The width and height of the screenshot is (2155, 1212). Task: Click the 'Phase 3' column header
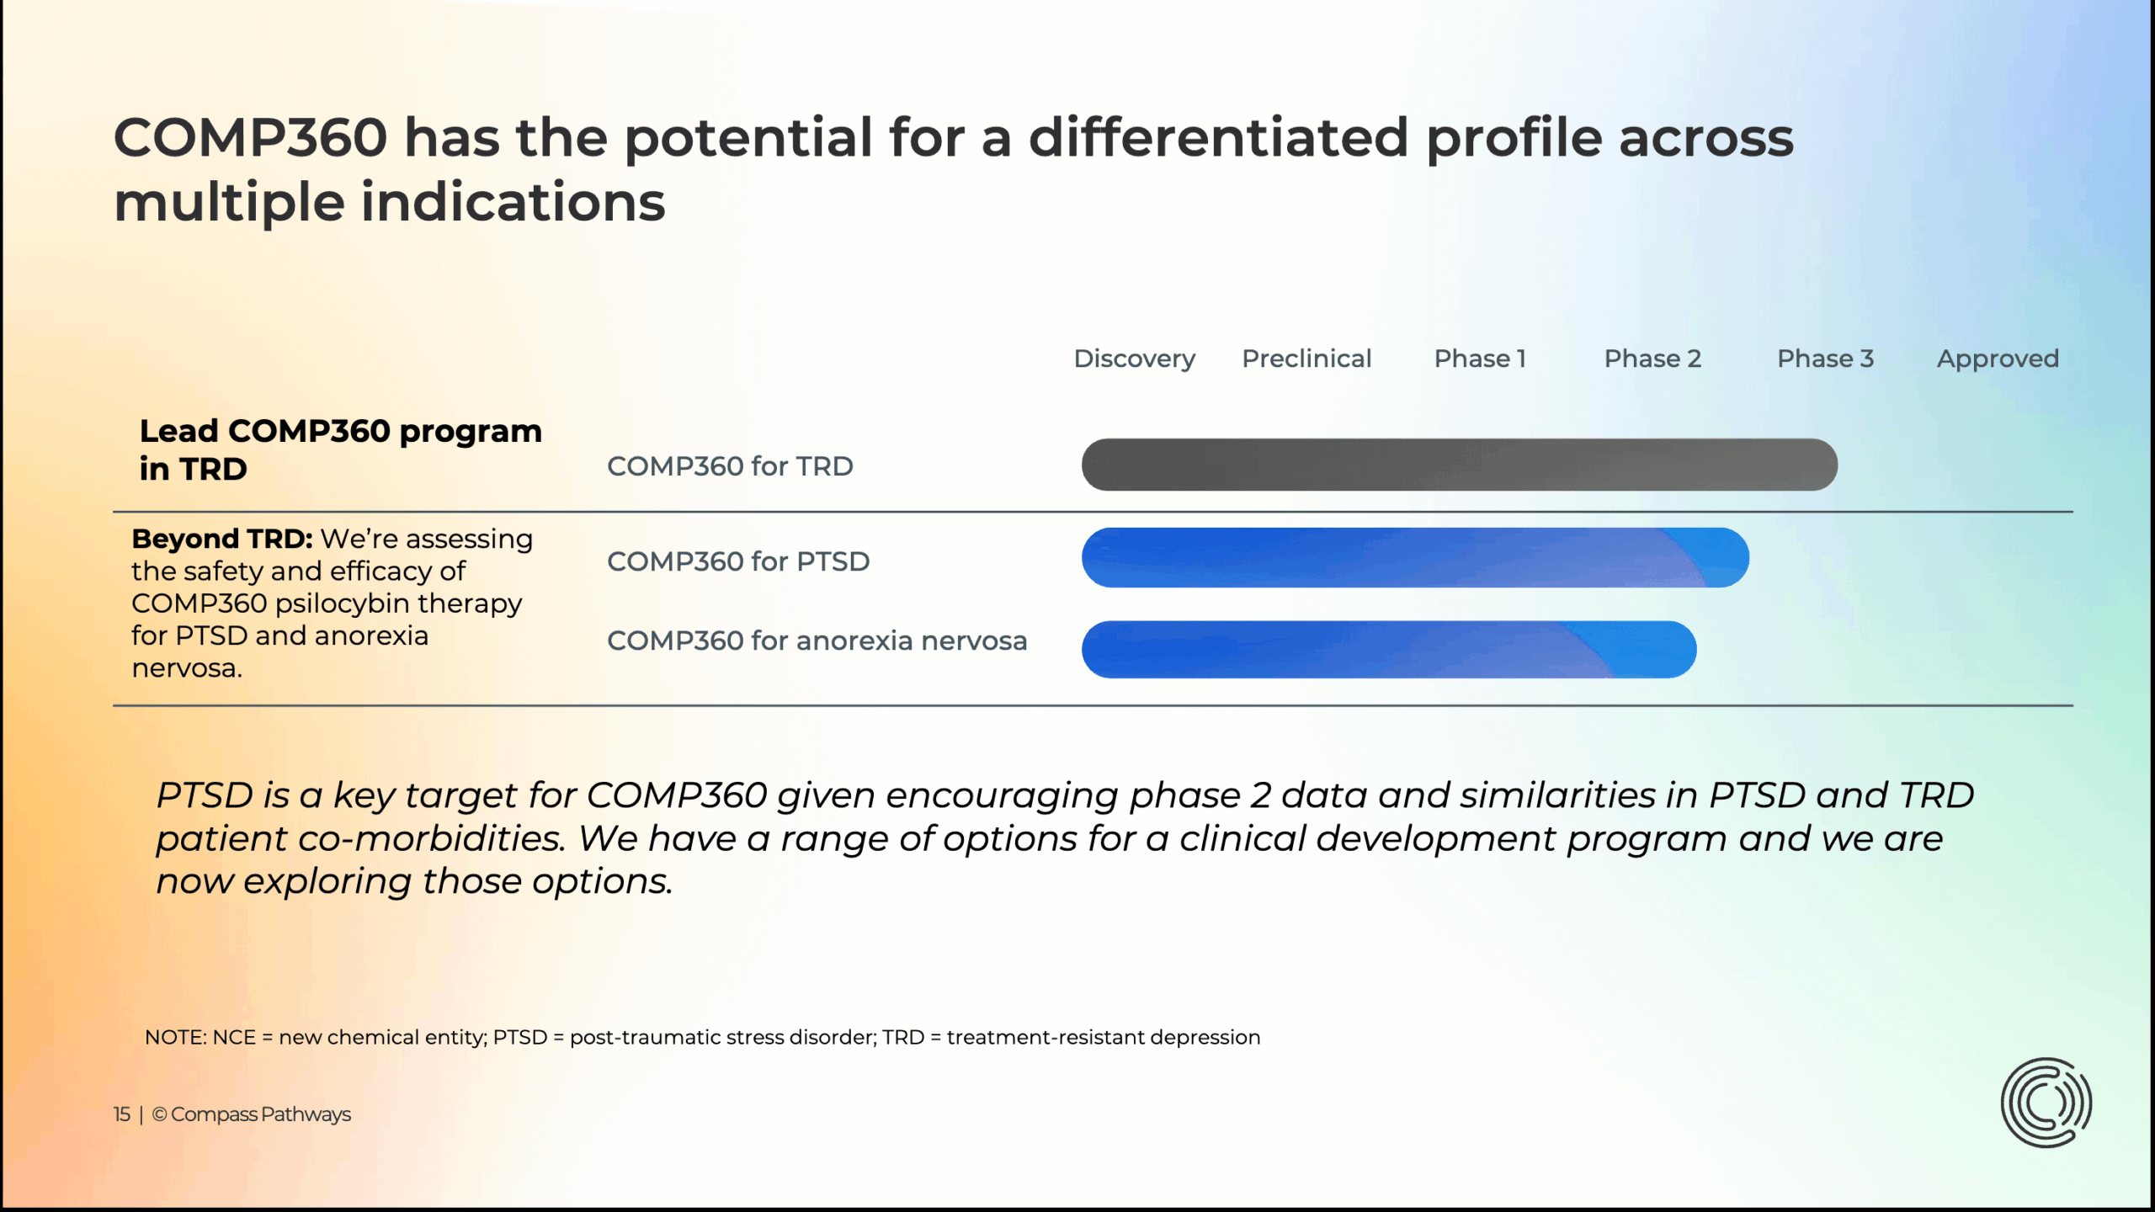tap(1825, 359)
